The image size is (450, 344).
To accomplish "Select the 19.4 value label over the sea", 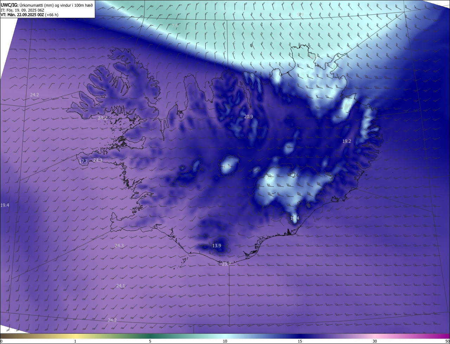I will tap(5, 205).
